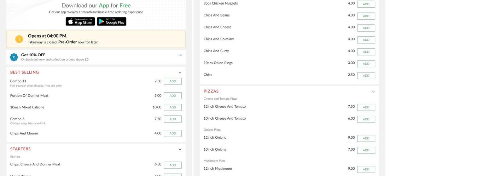Select the Combo 6 item name
This screenshot has height=176, width=495.
coord(17,119)
